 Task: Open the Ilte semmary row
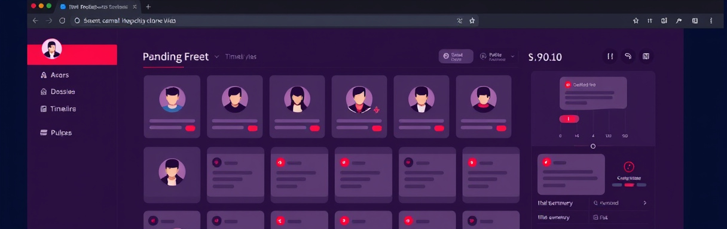(x=593, y=217)
